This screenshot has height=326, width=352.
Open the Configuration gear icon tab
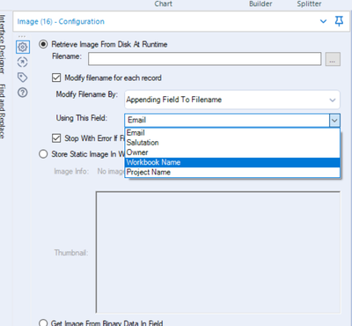click(23, 47)
